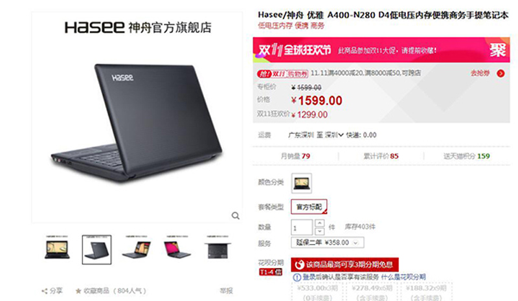This screenshot has height=301, width=518.
Task: Choose the laptop color swatch under 颜色分类
Action: pyautogui.click(x=301, y=183)
